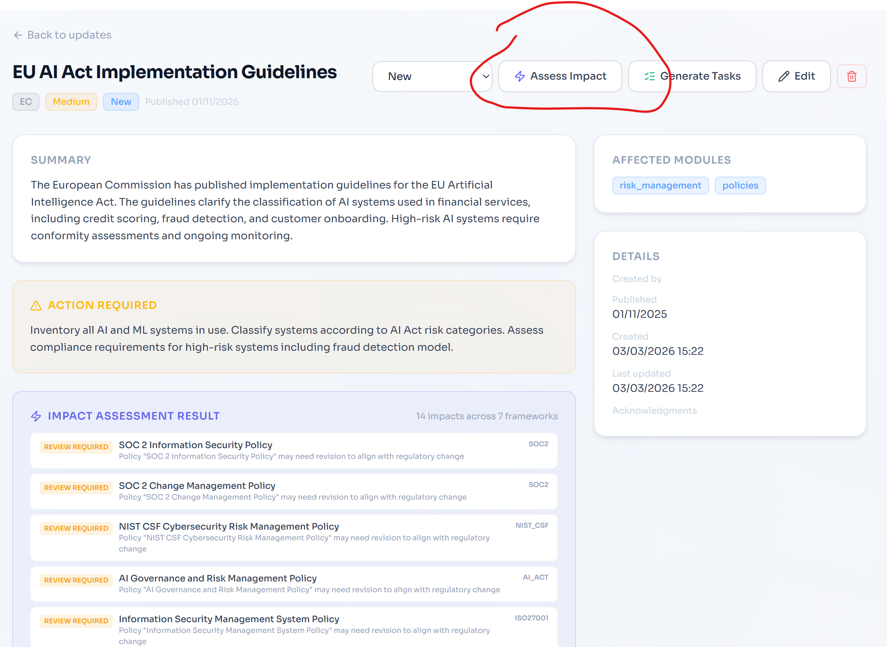The height and width of the screenshot is (647, 887).
Task: Click the Impact Assessment Result bolt icon
Action: pos(36,416)
